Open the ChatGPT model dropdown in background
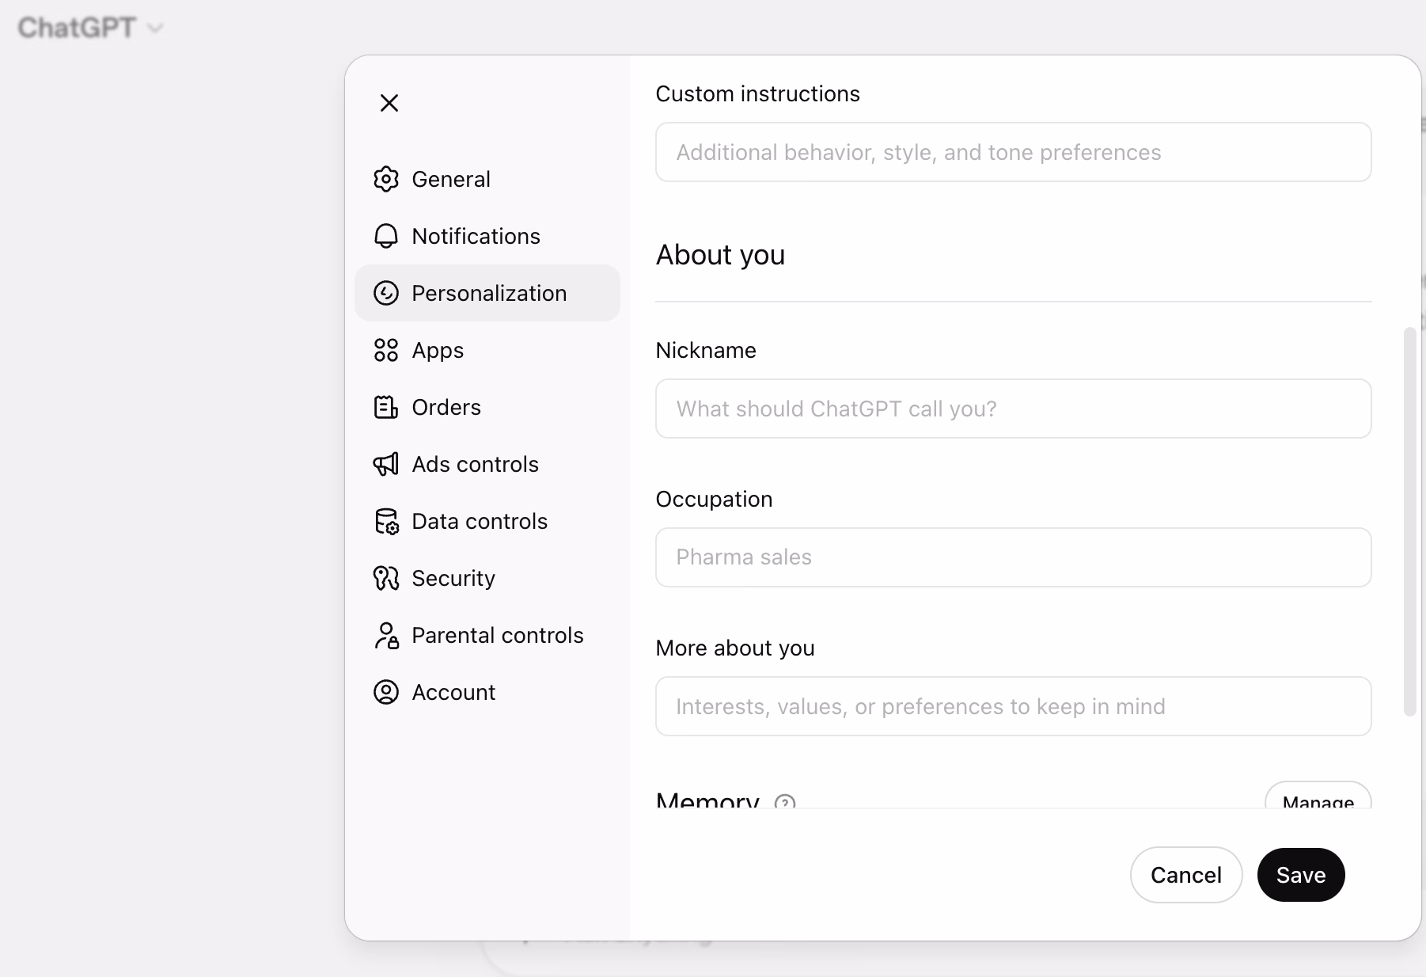The image size is (1426, 977). (90, 28)
